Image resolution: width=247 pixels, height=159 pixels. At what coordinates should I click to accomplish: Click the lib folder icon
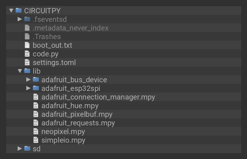click(27, 71)
